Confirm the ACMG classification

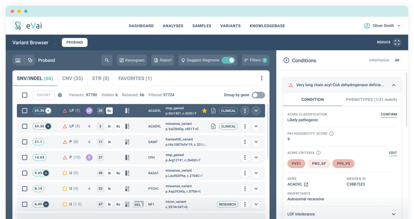389,114
